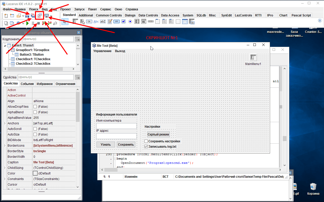The width and height of the screenshot is (324, 202).
Task: Click the View Units icon
Action: tap(6, 23)
